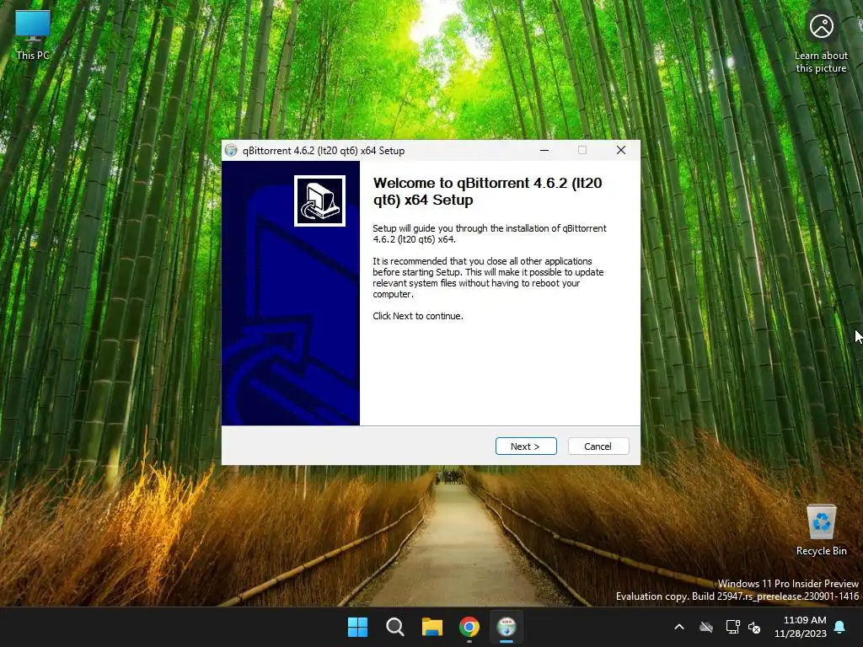Close the qBittorrent Setup window

[621, 150]
